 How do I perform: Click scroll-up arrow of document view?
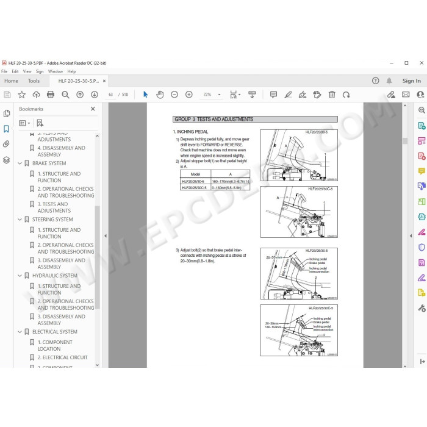[x=405, y=106]
